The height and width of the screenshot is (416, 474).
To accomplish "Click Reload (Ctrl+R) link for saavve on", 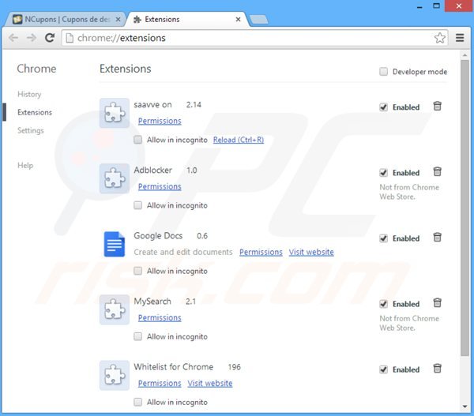I will pos(239,140).
